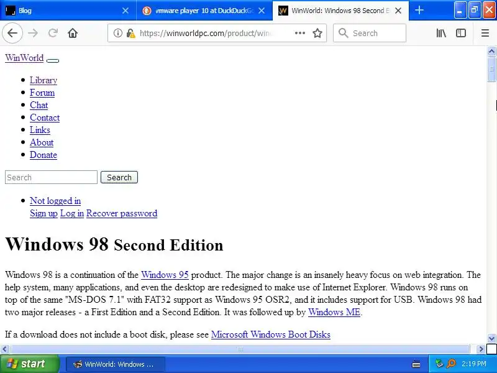Restore down the Firefox window

475,10
